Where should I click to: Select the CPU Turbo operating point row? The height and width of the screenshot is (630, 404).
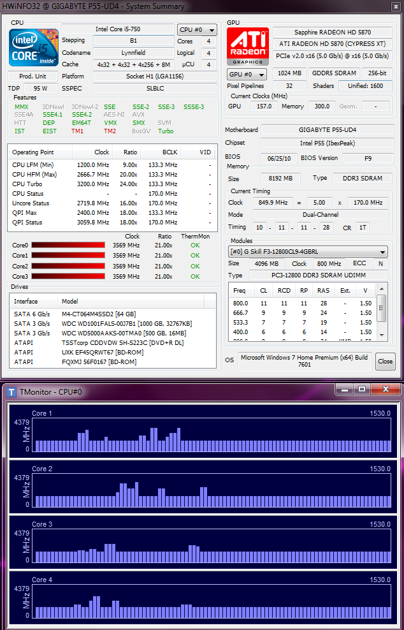click(112, 184)
